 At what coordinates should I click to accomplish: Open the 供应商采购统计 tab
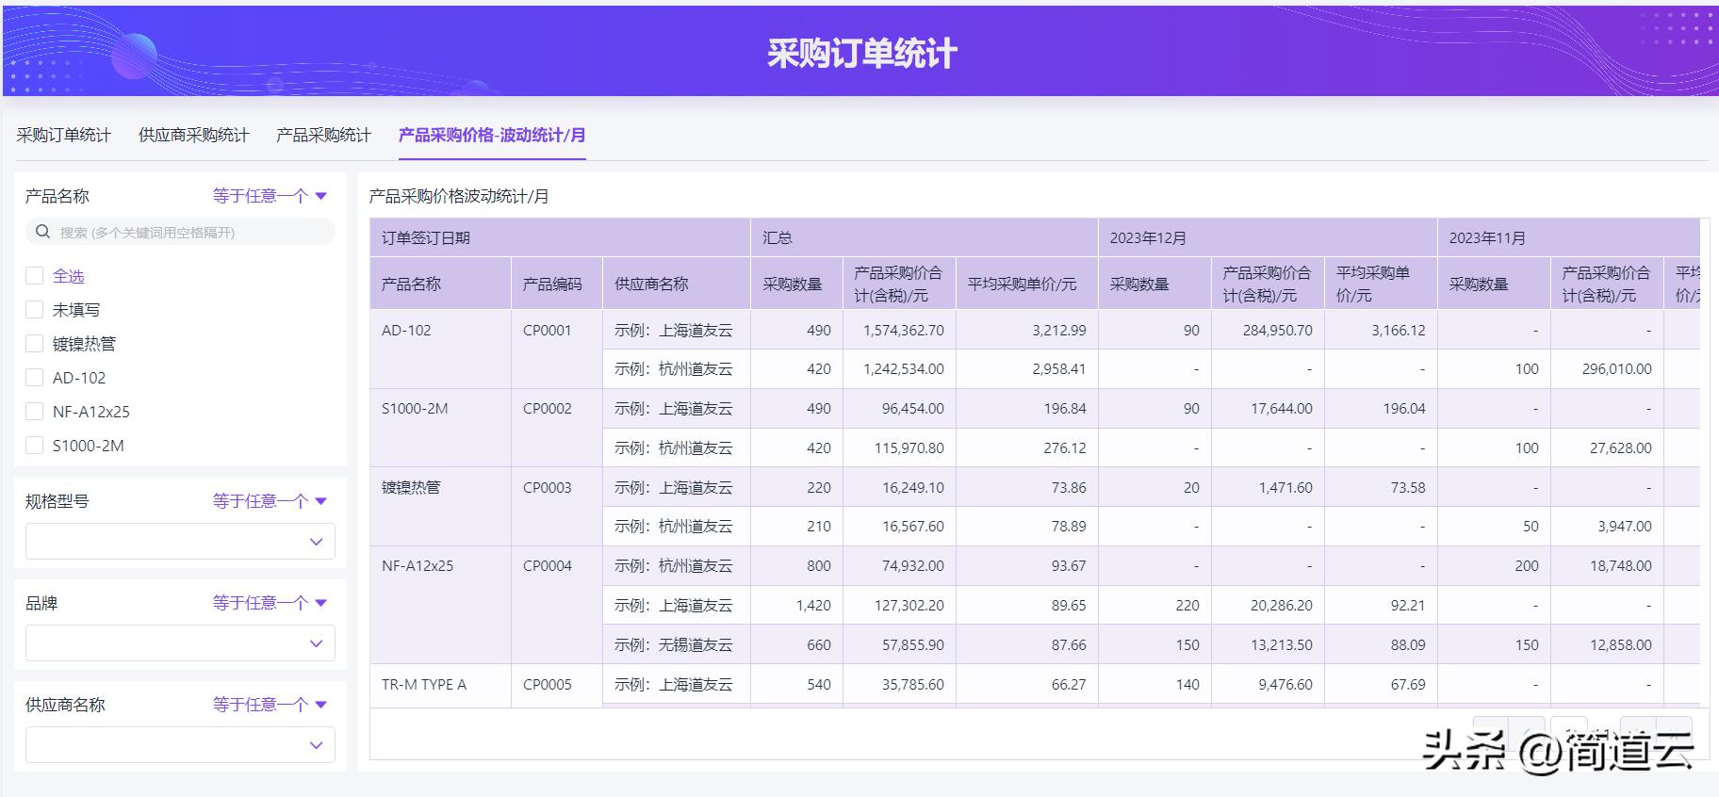pos(194,135)
